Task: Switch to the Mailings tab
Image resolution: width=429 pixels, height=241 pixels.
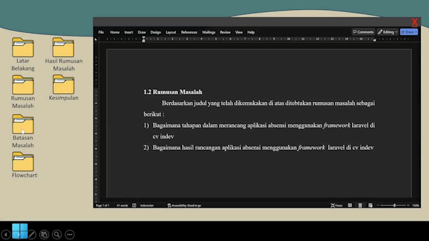Action: [209, 32]
